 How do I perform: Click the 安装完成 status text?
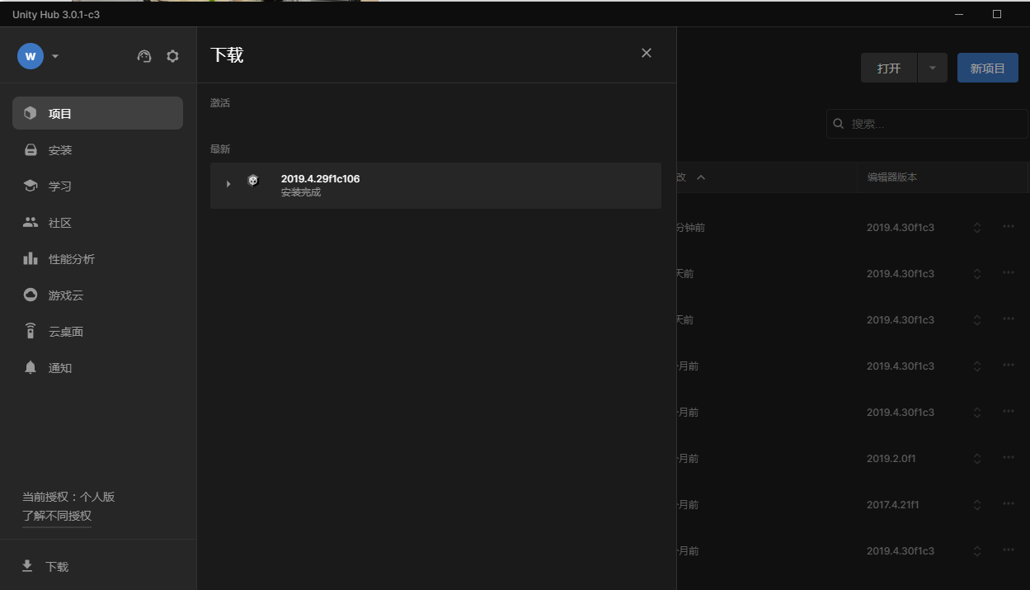point(300,192)
